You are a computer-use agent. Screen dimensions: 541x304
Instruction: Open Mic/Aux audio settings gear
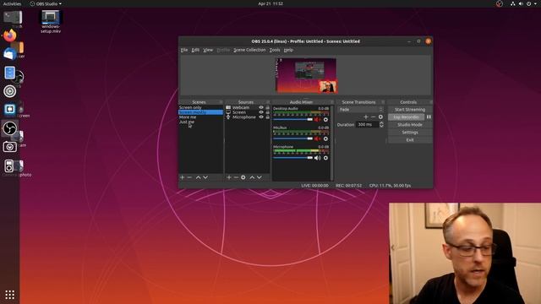click(325, 138)
